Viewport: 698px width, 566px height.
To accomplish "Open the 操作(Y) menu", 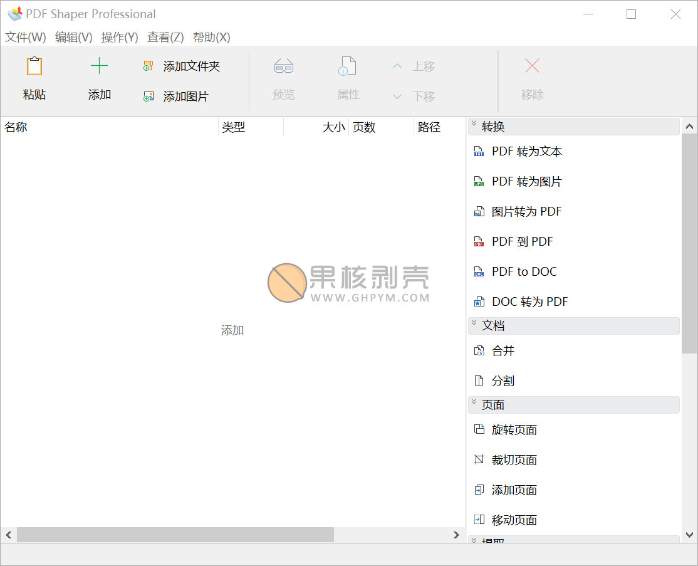I will click(120, 38).
